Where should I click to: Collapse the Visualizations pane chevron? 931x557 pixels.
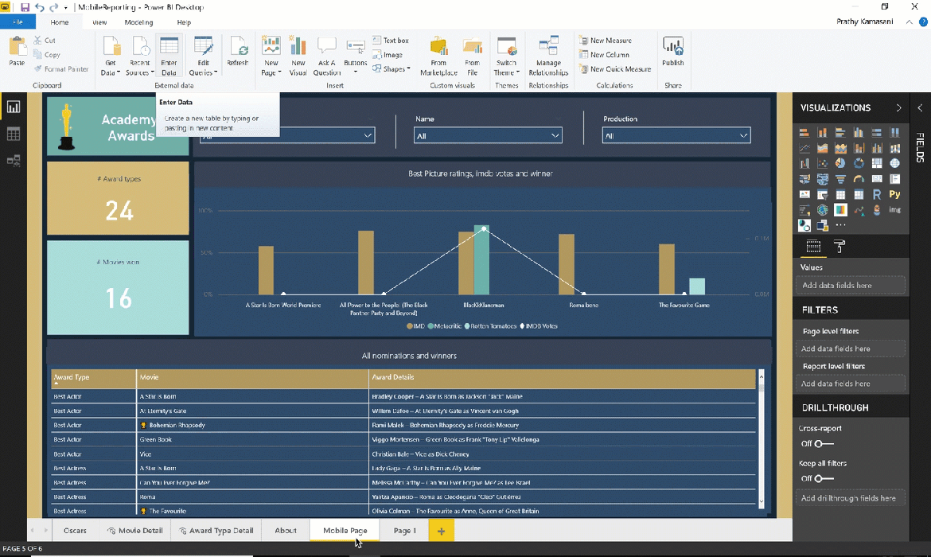(x=898, y=108)
